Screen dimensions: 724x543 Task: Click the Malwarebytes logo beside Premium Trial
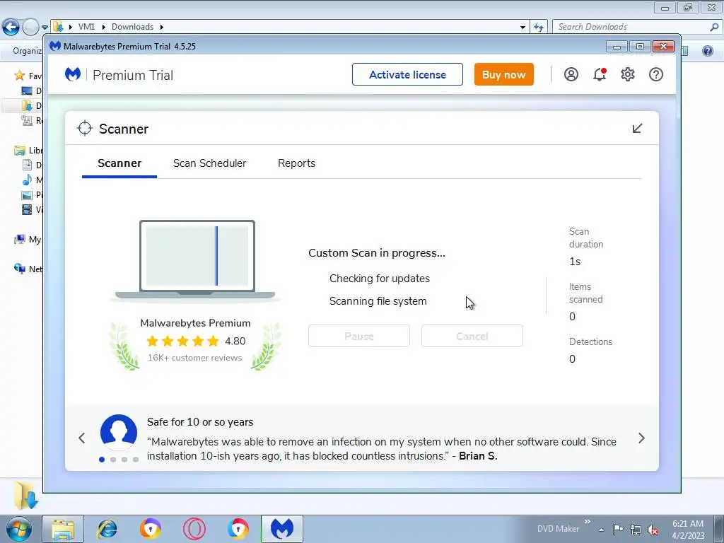pos(73,74)
